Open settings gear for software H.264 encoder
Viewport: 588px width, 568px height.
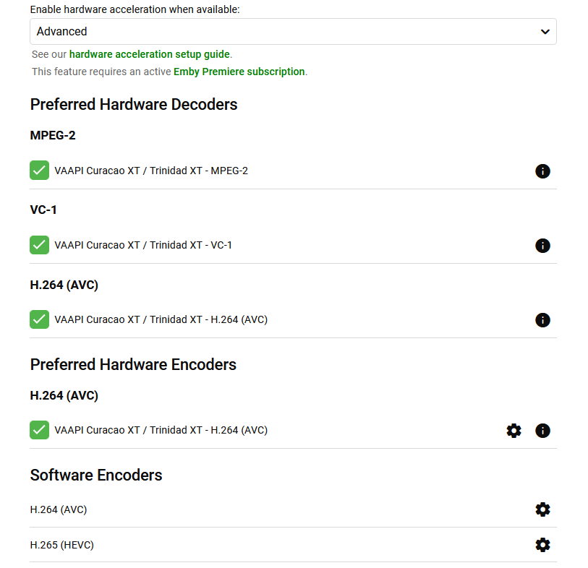[542, 509]
